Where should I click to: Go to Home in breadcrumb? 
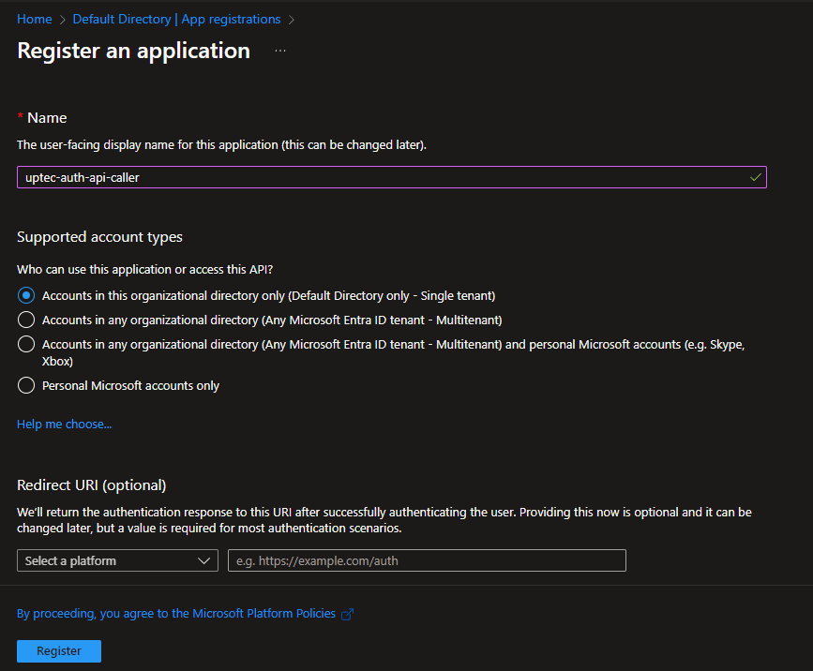pyautogui.click(x=35, y=20)
